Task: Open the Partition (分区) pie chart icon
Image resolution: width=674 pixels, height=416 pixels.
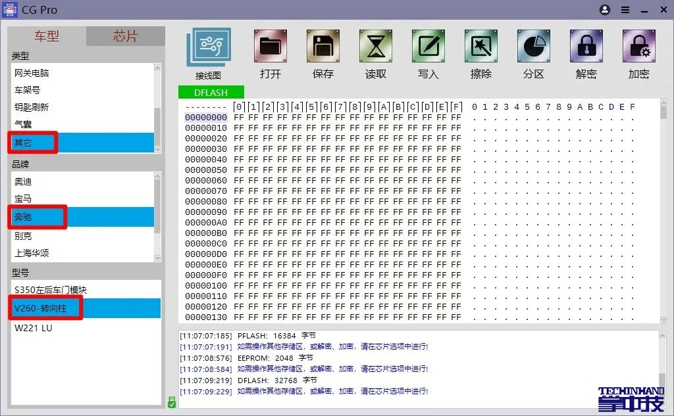Action: pyautogui.click(x=534, y=47)
